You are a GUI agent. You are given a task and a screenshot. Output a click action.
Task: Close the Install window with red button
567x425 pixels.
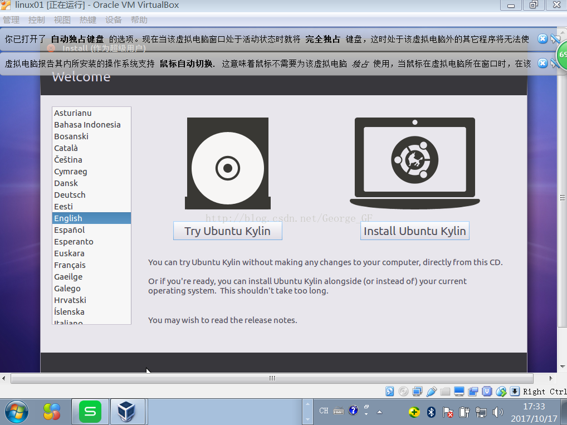51,48
